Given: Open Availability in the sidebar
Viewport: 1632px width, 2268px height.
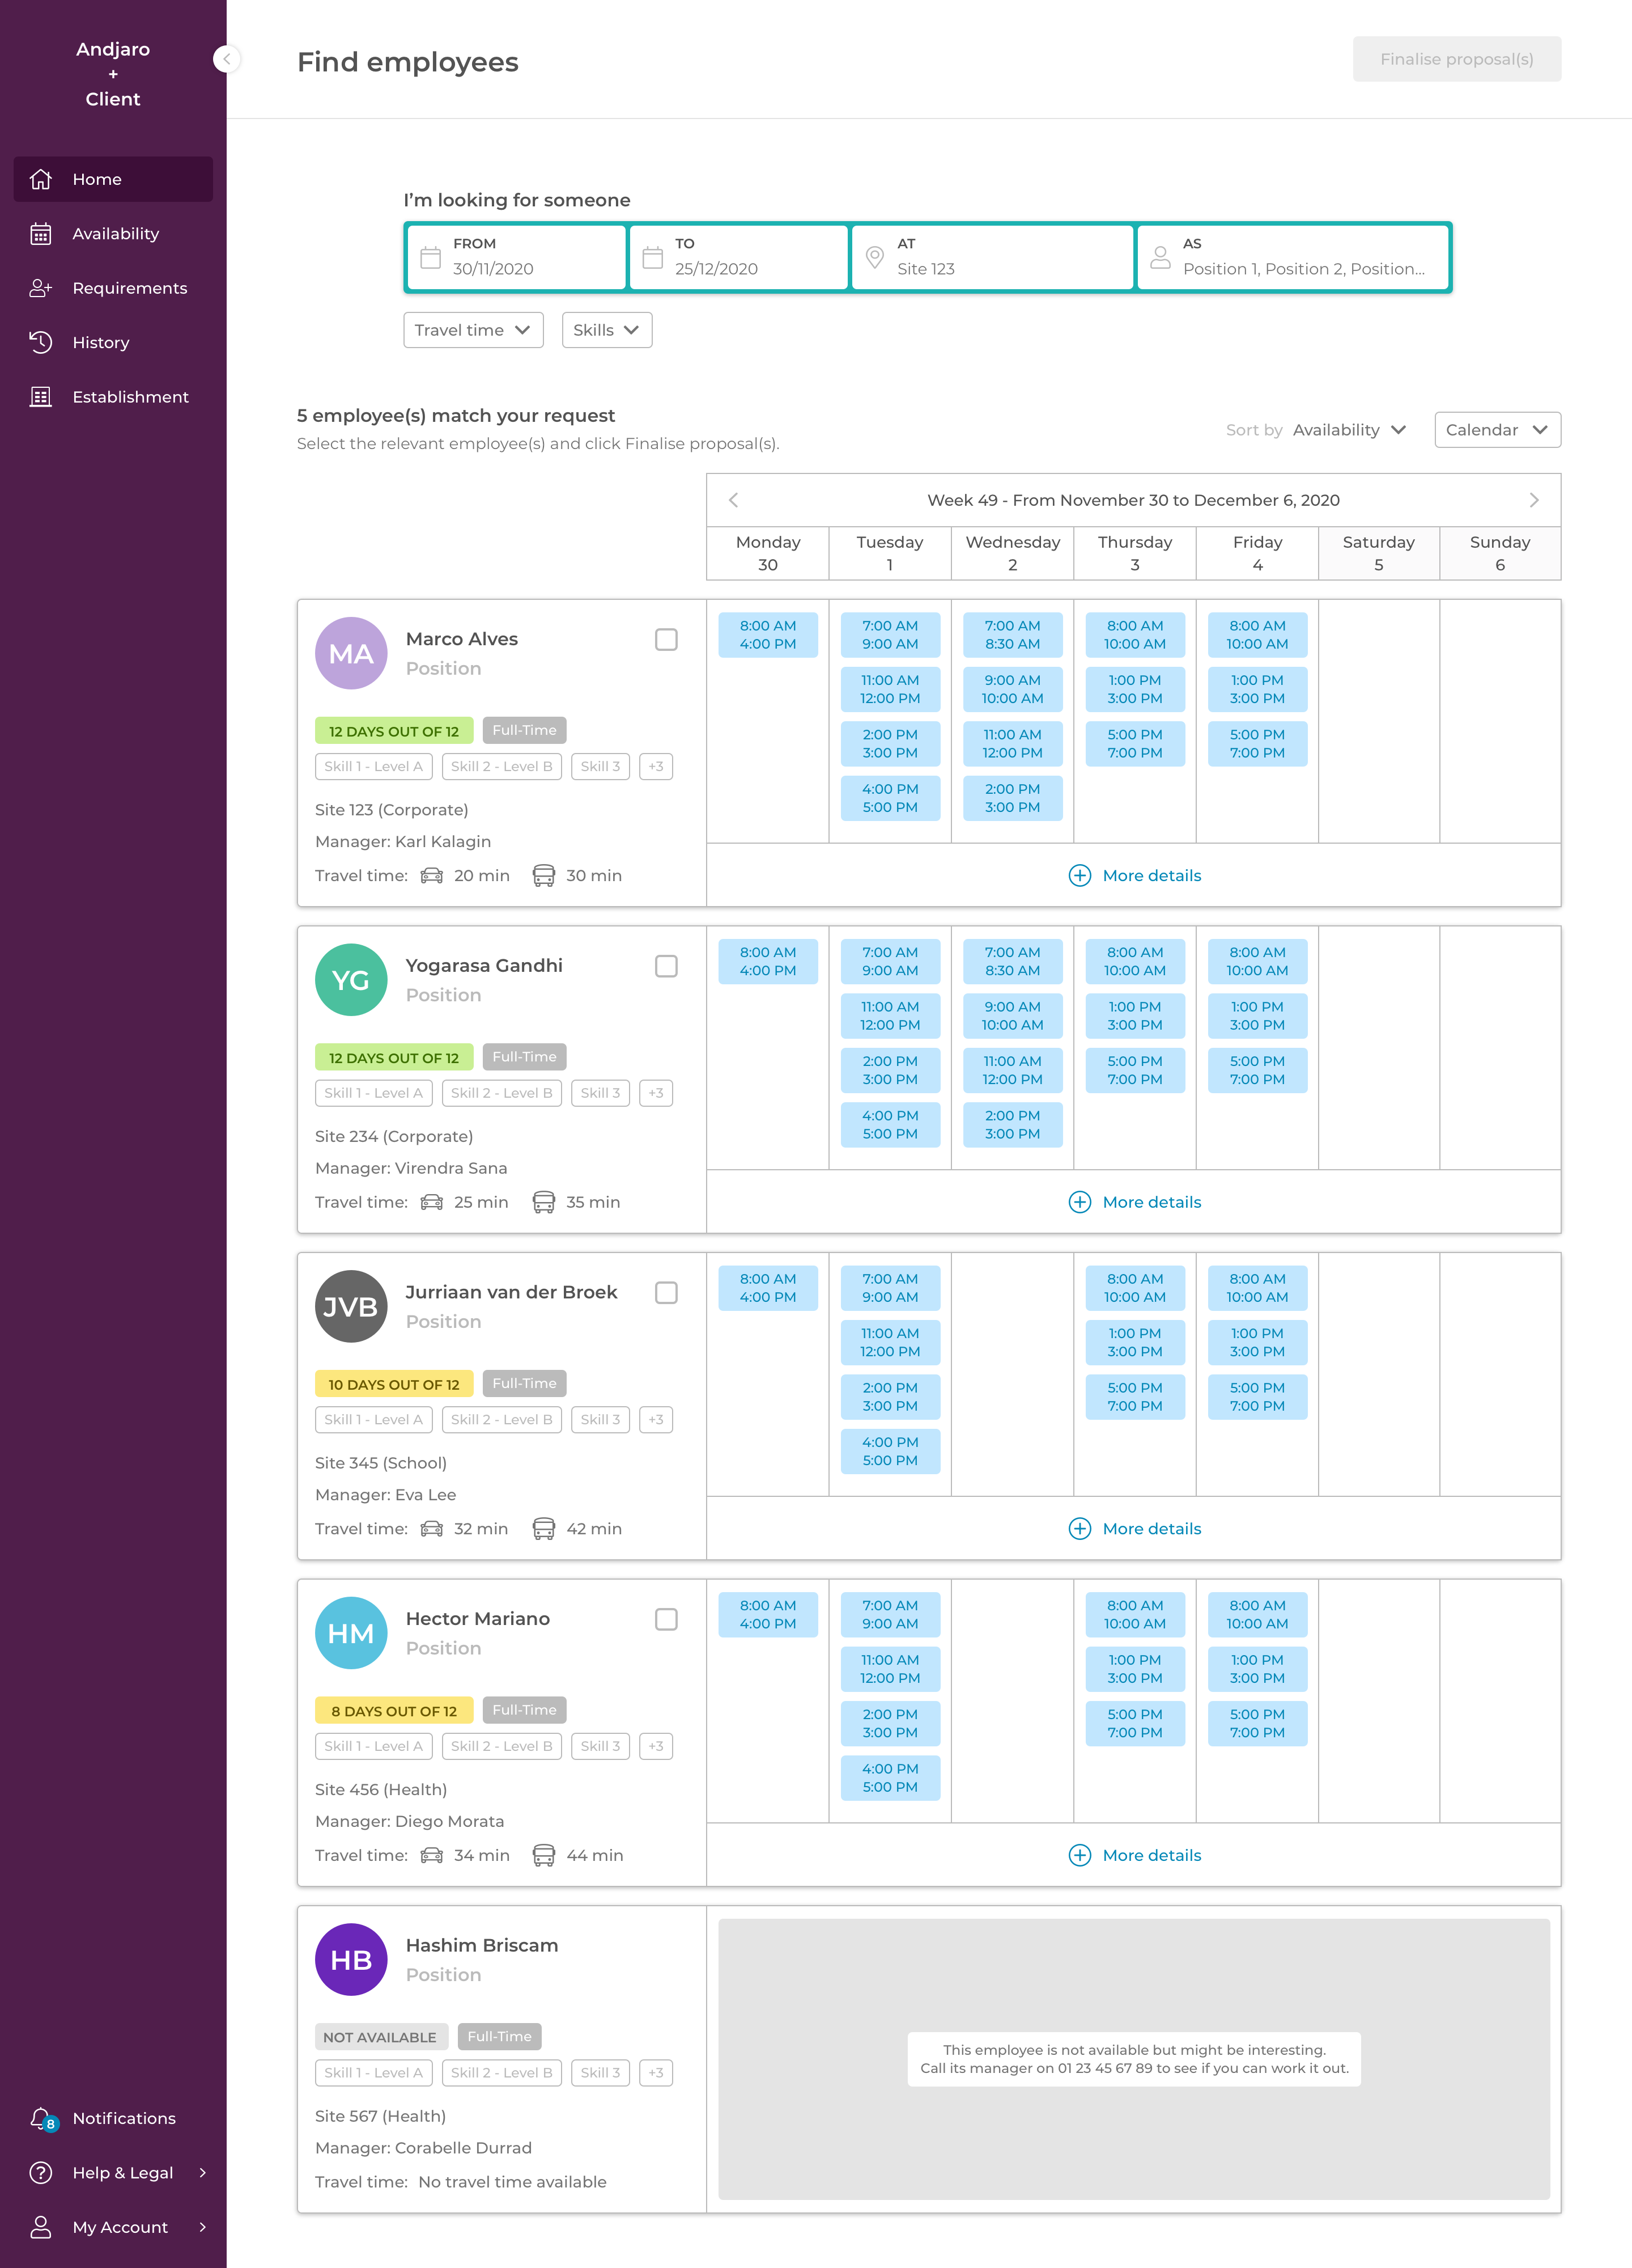Looking at the screenshot, I should click(x=113, y=234).
